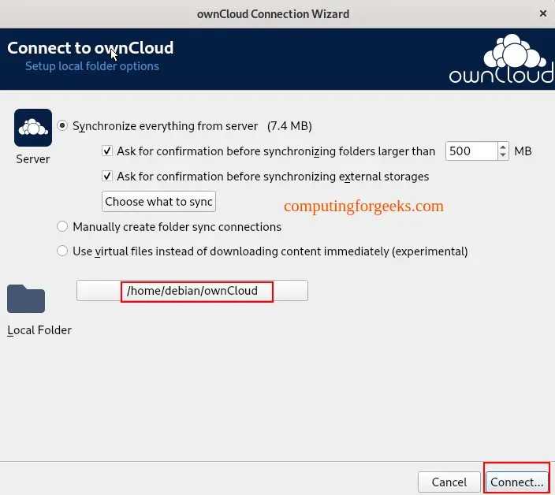
Task: Cancel the connection wizard
Action: [x=449, y=482]
